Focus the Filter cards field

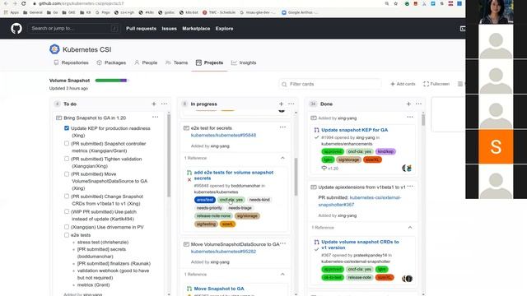[330, 84]
